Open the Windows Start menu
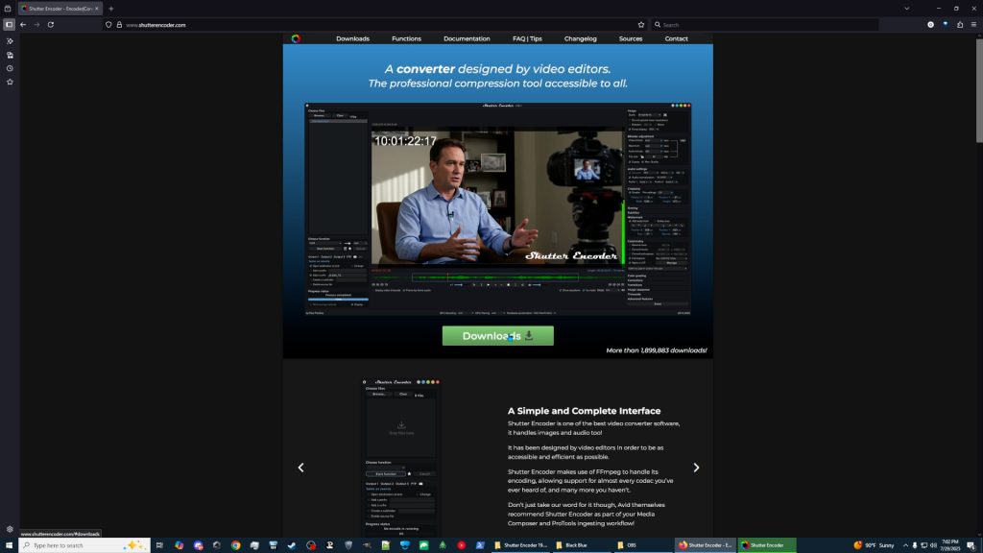The height and width of the screenshot is (553, 983). click(x=9, y=545)
